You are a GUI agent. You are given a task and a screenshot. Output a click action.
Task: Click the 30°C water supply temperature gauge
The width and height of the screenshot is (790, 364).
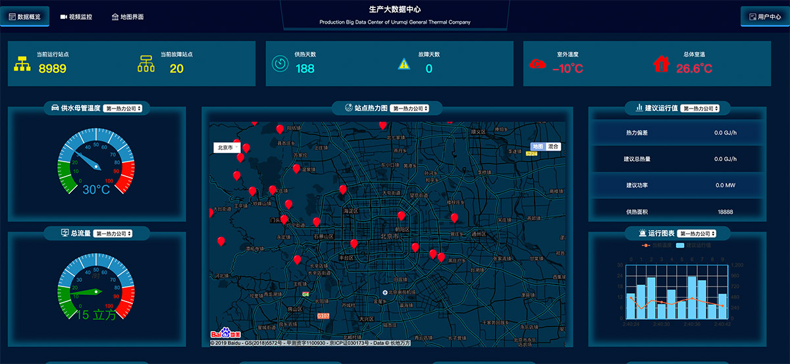click(x=97, y=162)
